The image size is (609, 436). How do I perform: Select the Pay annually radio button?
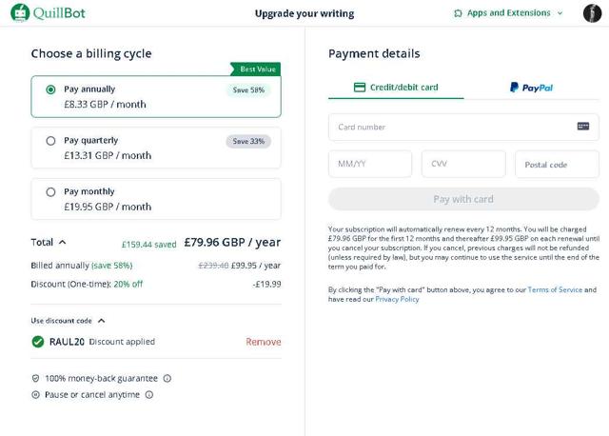click(51, 89)
